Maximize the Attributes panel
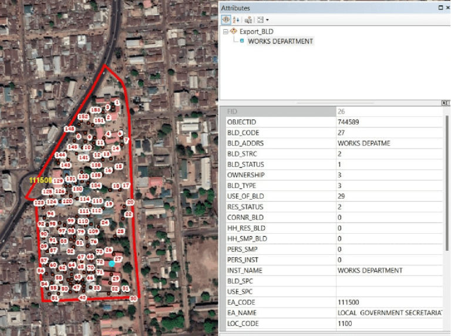Viewport: 451px width, 336px height. [440, 8]
